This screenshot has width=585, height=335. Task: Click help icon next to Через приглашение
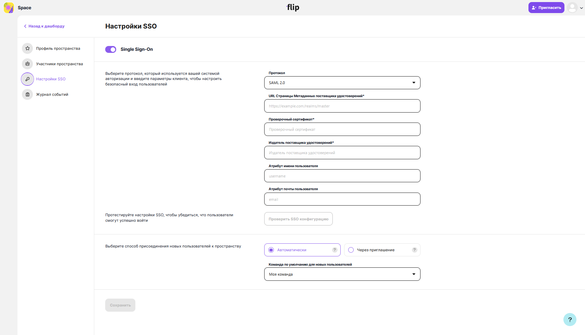[415, 250]
